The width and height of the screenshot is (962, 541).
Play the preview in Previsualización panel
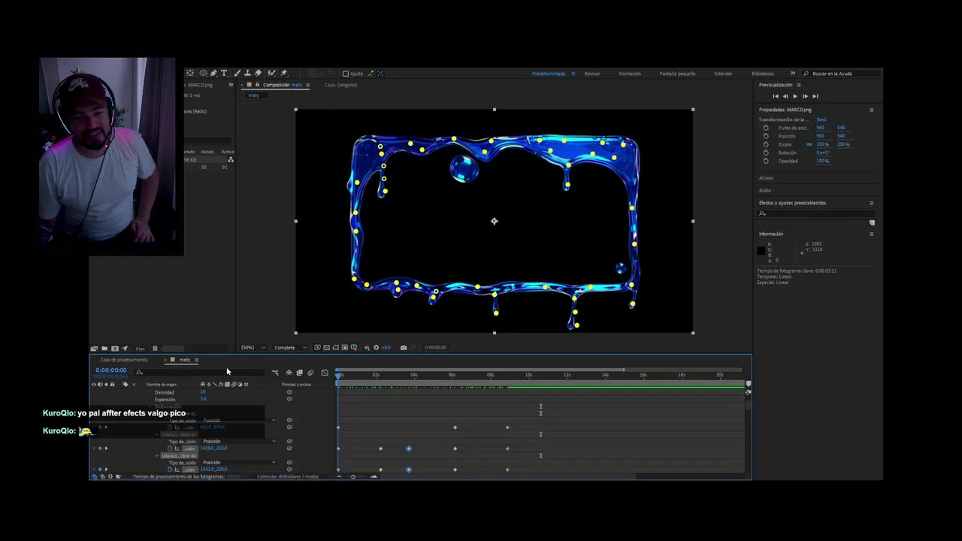795,96
